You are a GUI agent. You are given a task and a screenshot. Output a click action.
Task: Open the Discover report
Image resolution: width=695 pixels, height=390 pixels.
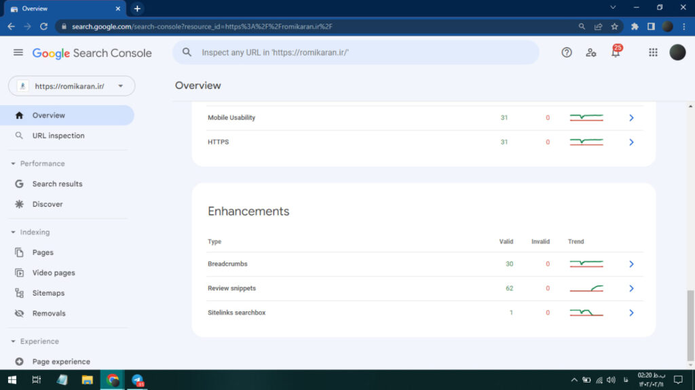pyautogui.click(x=48, y=204)
